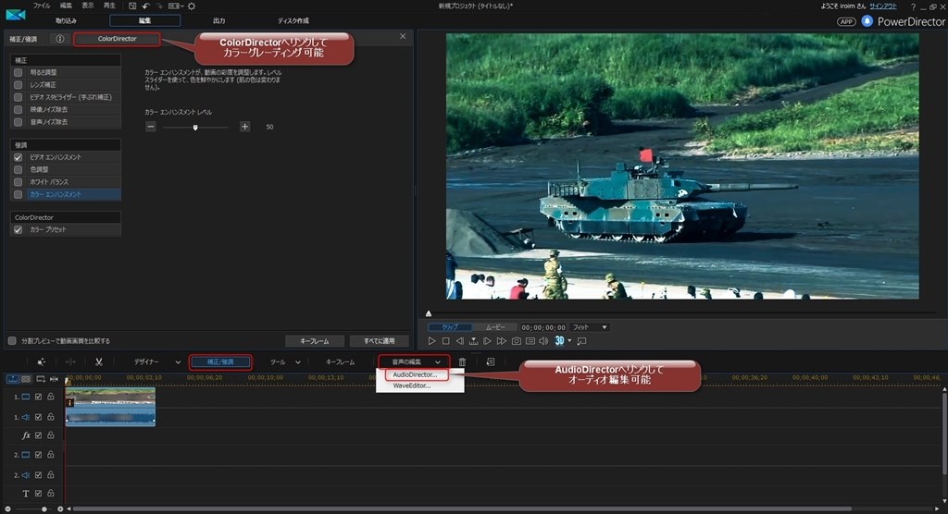Image resolution: width=948 pixels, height=514 pixels.
Task: Disable audio track 1 checkbox
Action: (38, 417)
